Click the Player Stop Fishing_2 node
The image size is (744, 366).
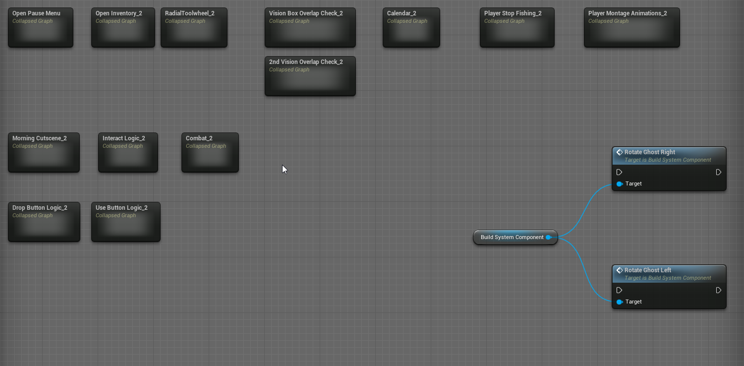click(517, 28)
